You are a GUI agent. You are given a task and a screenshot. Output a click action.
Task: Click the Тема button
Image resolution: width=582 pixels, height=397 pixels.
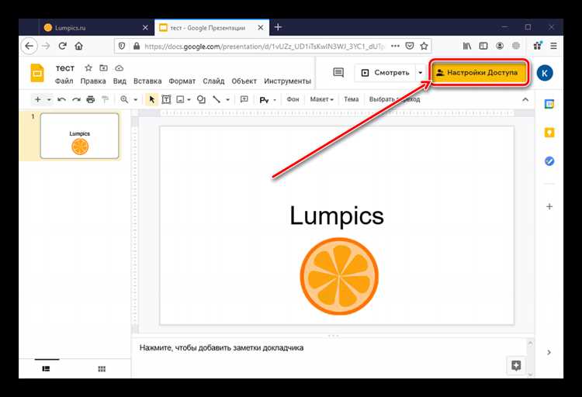(x=351, y=99)
